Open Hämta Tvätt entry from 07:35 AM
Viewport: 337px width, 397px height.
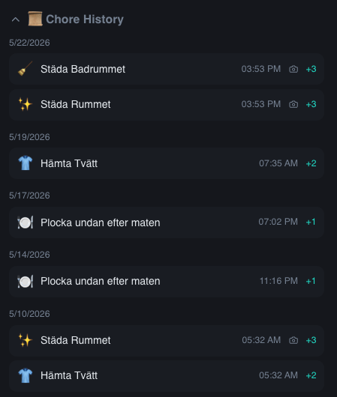click(167, 163)
